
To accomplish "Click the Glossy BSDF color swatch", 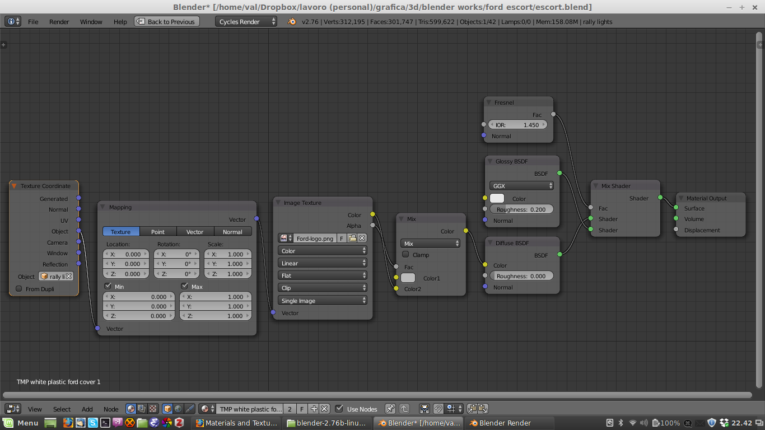I will click(497, 198).
